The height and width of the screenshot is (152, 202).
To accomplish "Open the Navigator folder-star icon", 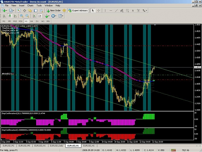I will [x=30, y=11].
